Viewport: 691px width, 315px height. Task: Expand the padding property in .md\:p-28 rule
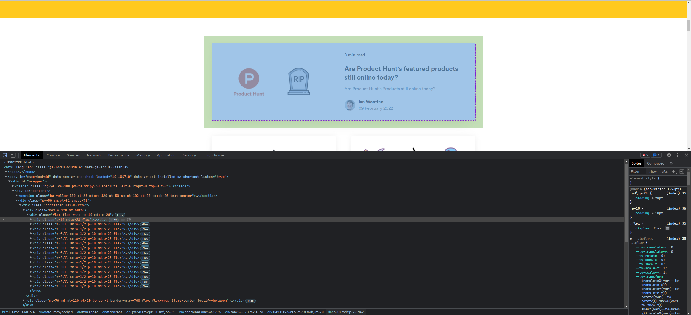(653, 198)
